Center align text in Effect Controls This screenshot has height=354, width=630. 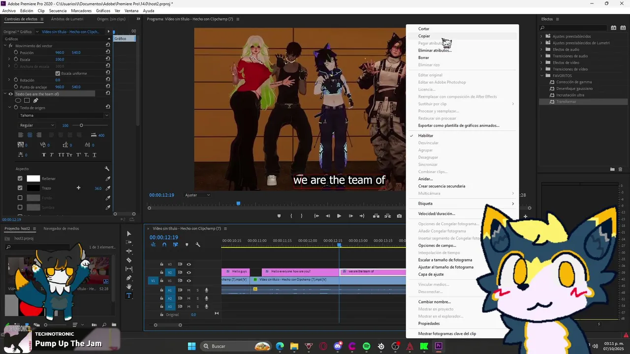click(30, 135)
